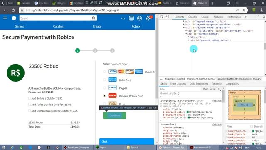Show more DevTools tabs chevron
This screenshot has width=266, height=150.
246,17
